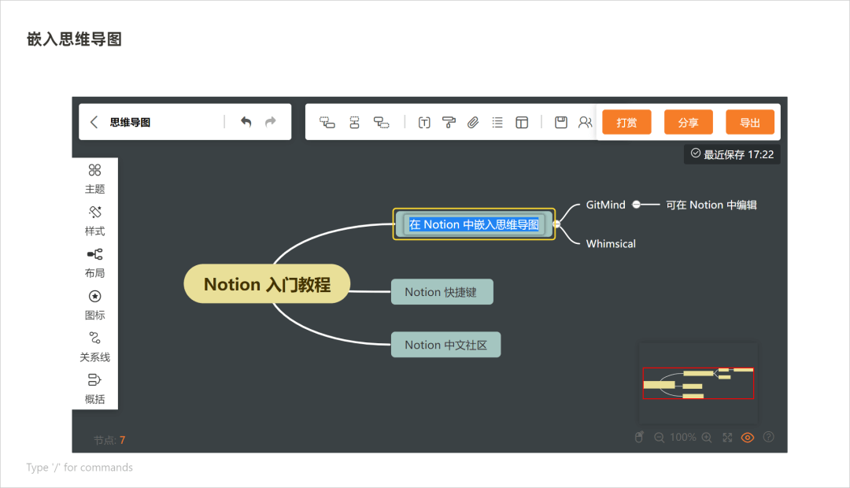Click the orange 分享 share button
850x488 pixels.
point(689,123)
